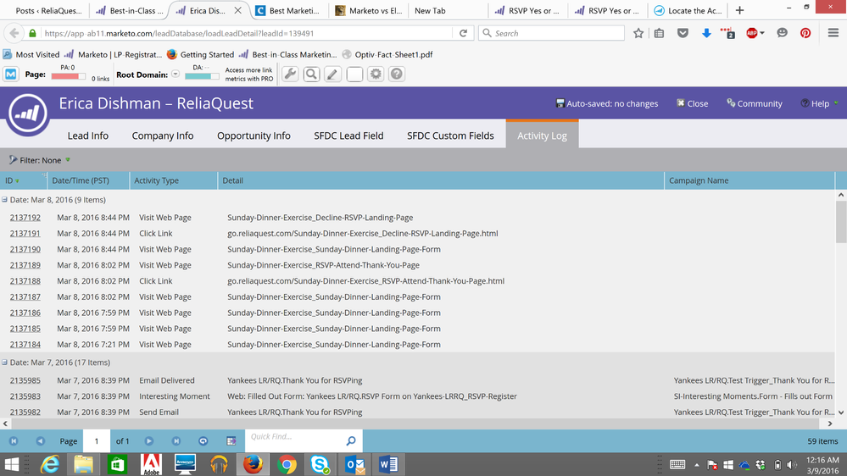Bookmark this page with the star icon

[x=638, y=34]
